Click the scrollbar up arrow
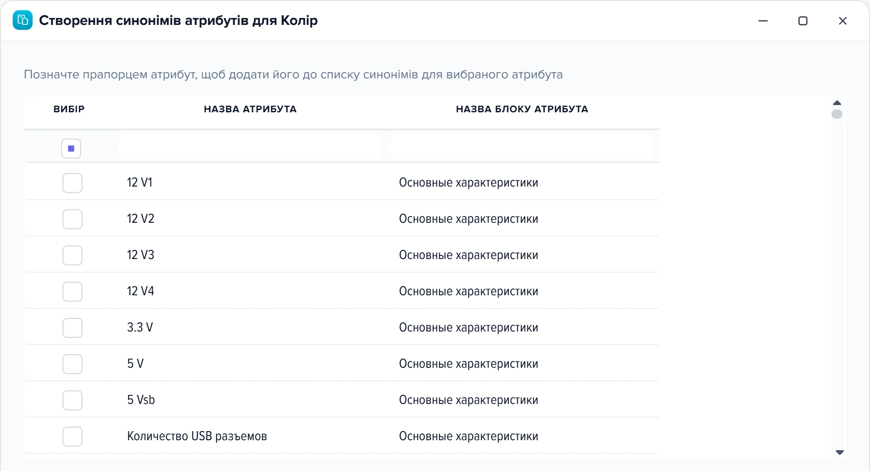The image size is (870, 471). [x=837, y=103]
